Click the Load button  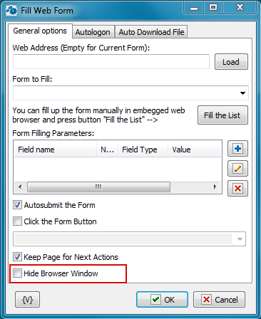(x=231, y=62)
